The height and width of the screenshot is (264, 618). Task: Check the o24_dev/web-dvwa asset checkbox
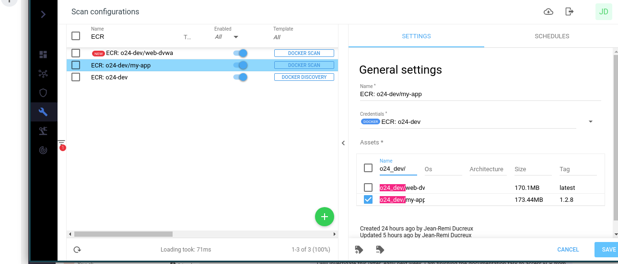[x=368, y=187]
